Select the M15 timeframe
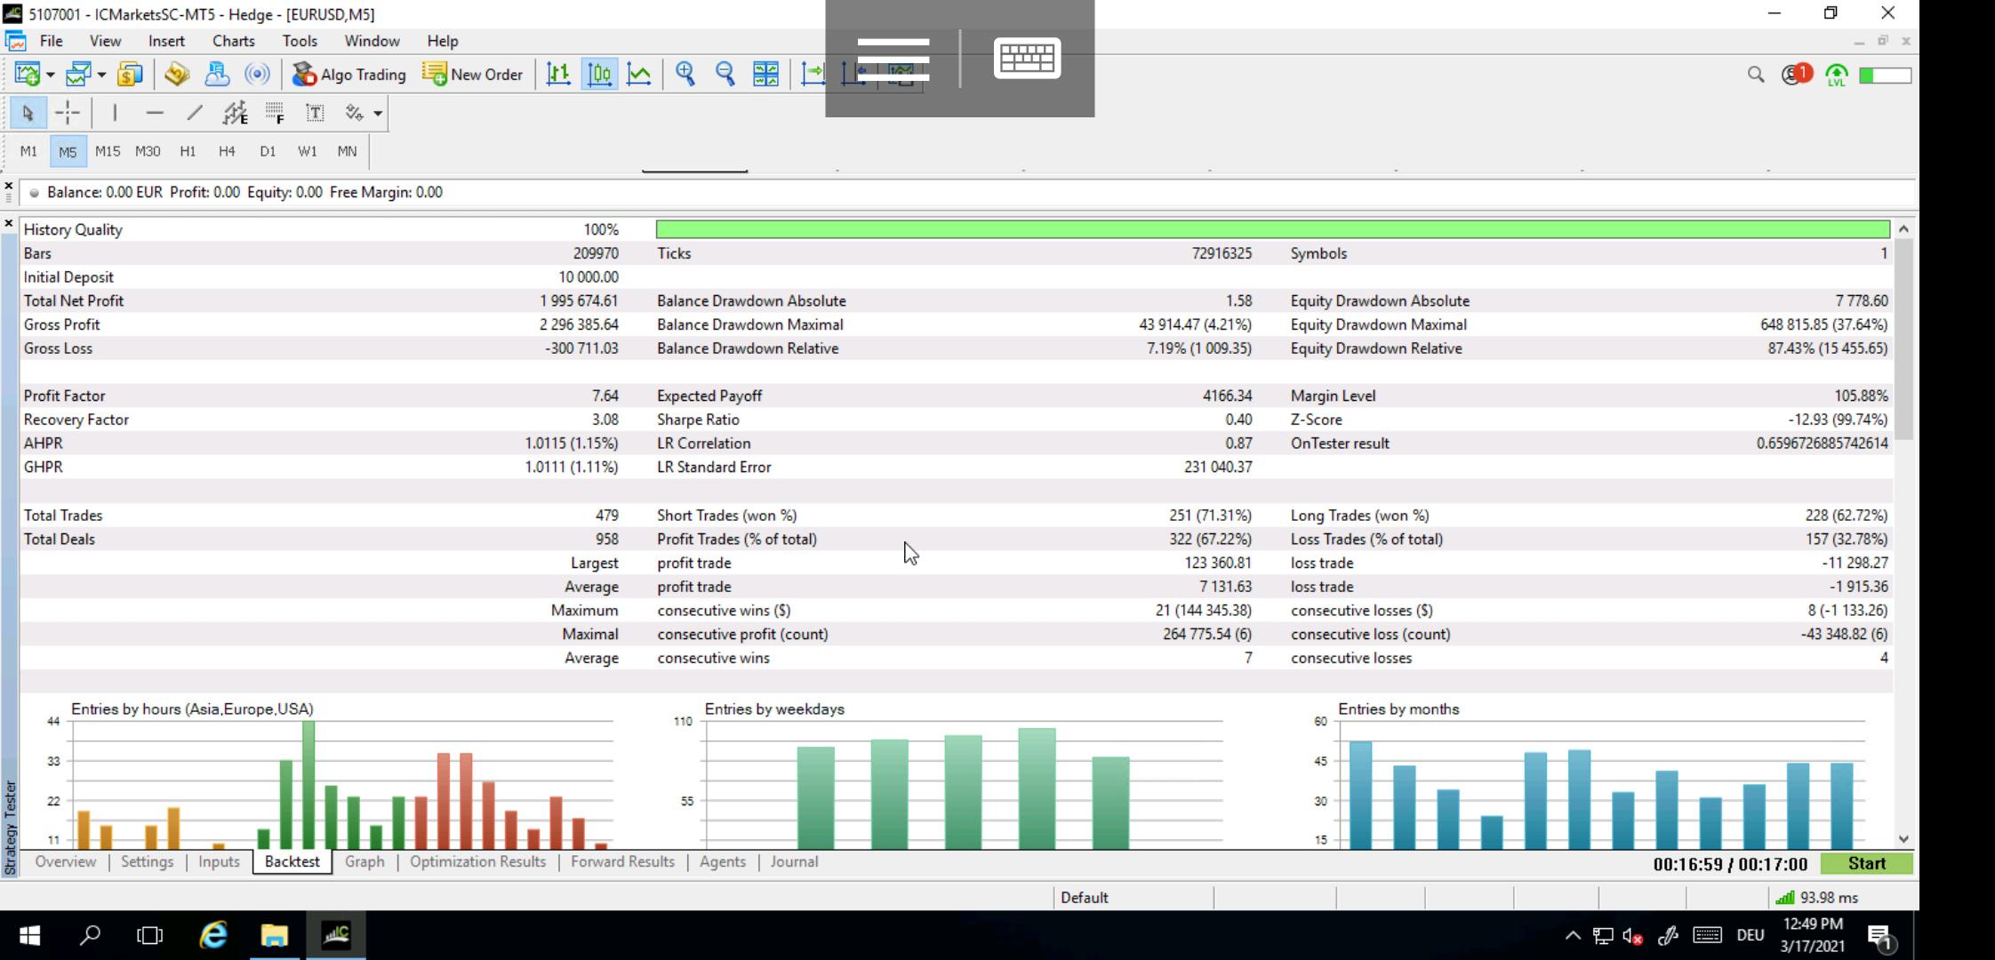The image size is (1995, 960). tap(108, 151)
